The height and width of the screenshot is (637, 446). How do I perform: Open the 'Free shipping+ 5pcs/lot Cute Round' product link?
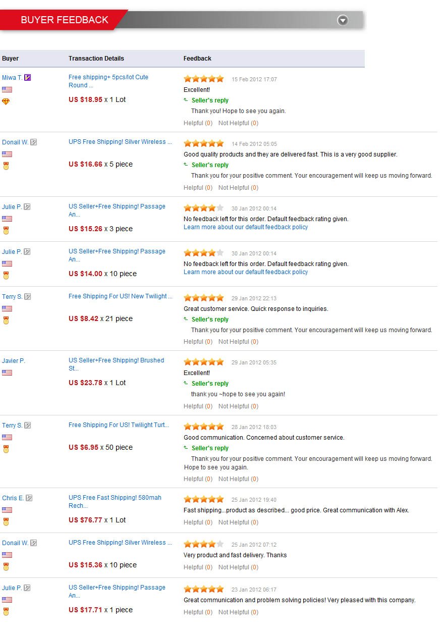pyautogui.click(x=108, y=81)
